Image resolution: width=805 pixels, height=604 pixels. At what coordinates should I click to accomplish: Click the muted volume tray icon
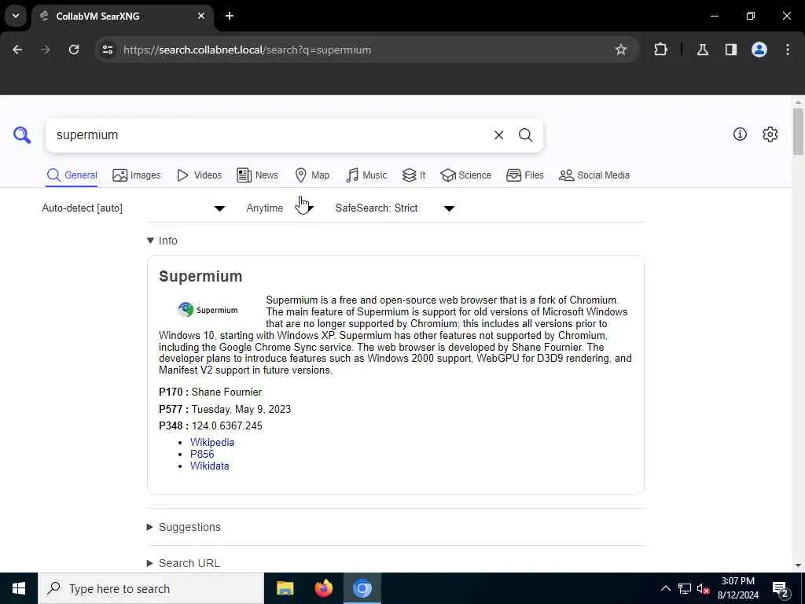pos(704,588)
